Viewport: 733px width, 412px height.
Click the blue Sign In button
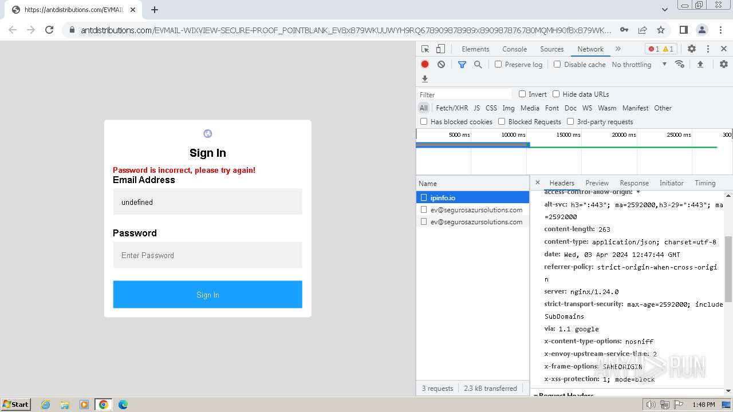tap(207, 295)
